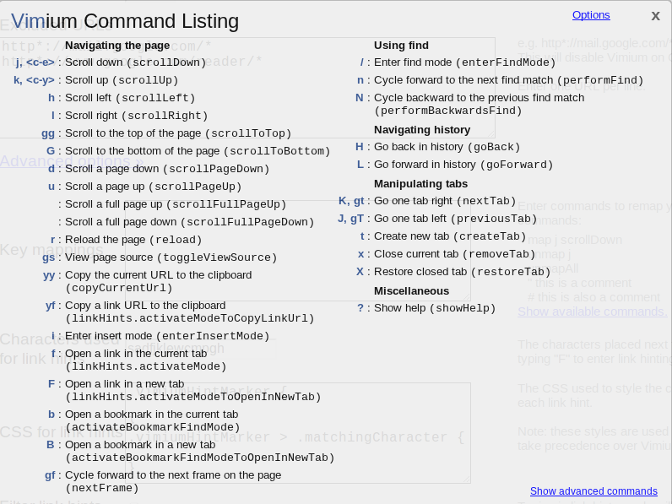The width and height of the screenshot is (672, 504).
Task: Click Show advanced commands link
Action: [x=593, y=491]
